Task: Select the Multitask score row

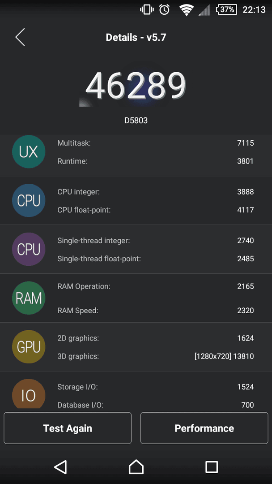Action: point(156,143)
